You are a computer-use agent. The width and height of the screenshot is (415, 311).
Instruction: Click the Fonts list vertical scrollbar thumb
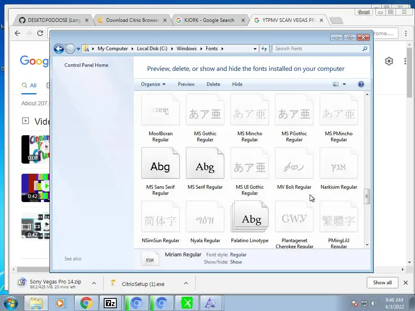click(367, 196)
